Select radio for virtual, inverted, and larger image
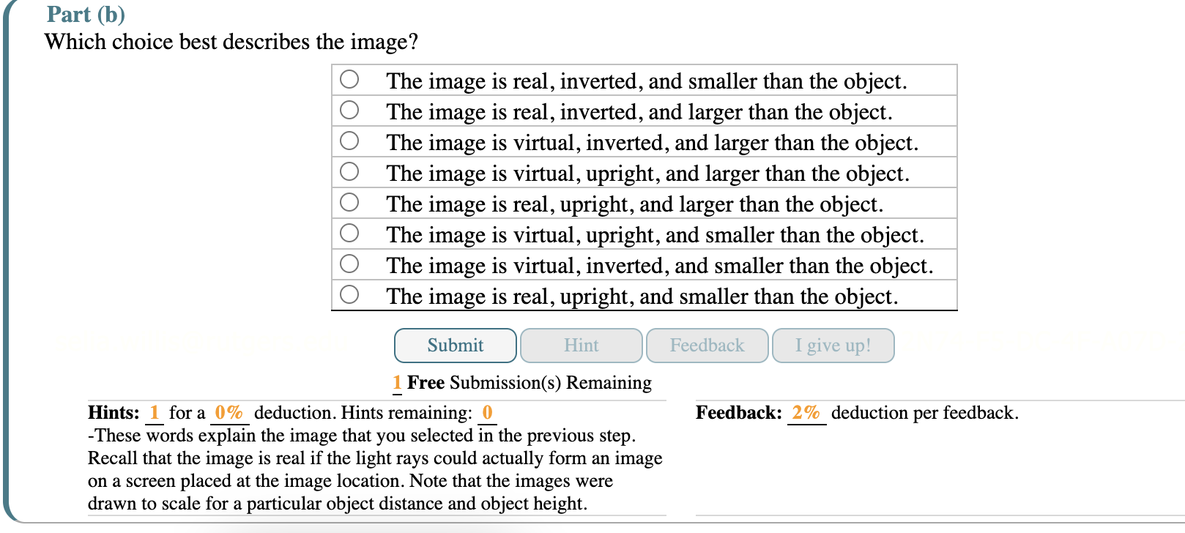This screenshot has height=533, width=1185. coord(349,141)
